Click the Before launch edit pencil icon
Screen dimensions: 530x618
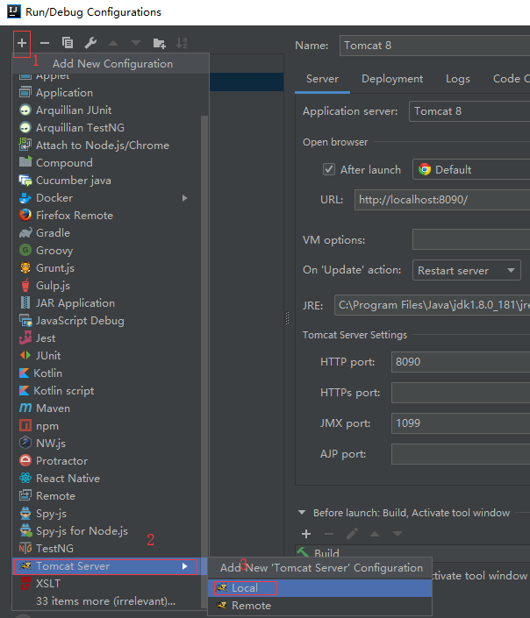point(352,534)
